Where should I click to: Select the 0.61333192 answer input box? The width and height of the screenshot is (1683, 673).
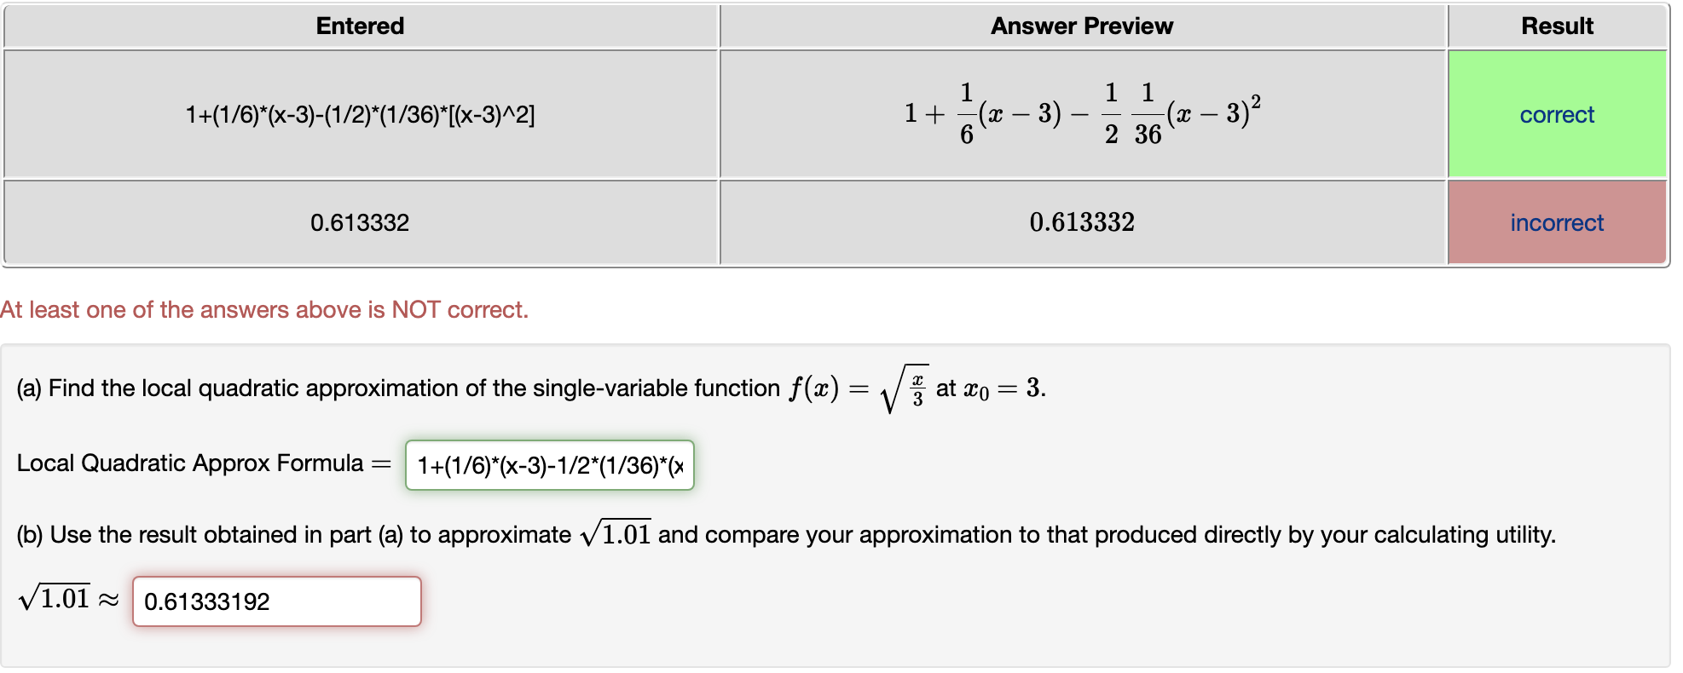[x=276, y=601]
